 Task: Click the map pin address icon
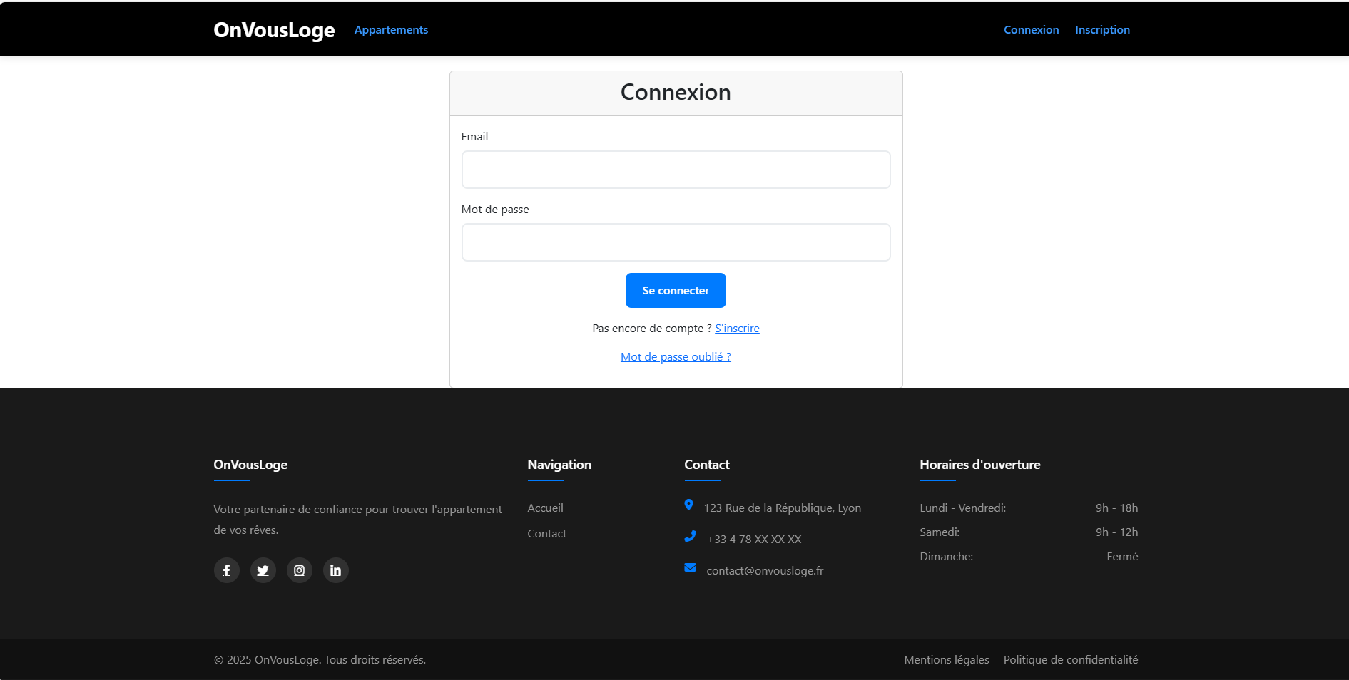point(688,505)
